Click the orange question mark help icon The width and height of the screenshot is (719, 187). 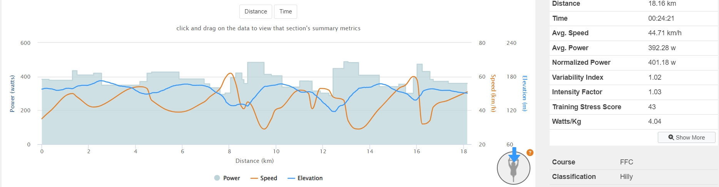pos(530,153)
